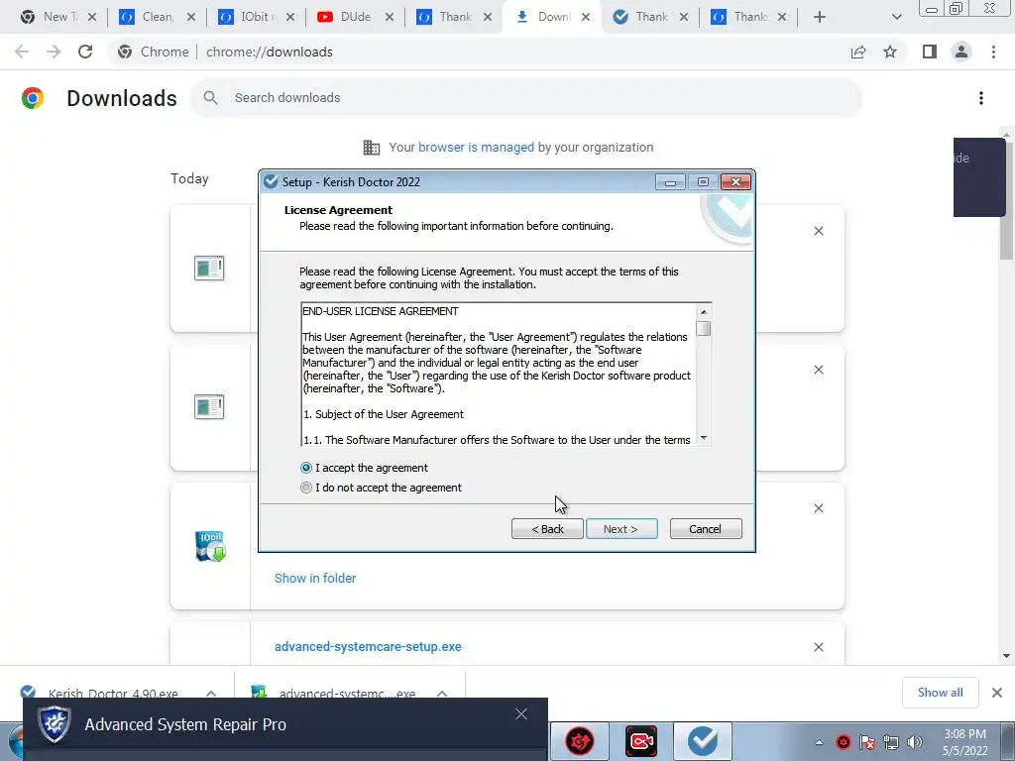Go back in Chrome
Screen dimensions: 1015x761
(22, 52)
